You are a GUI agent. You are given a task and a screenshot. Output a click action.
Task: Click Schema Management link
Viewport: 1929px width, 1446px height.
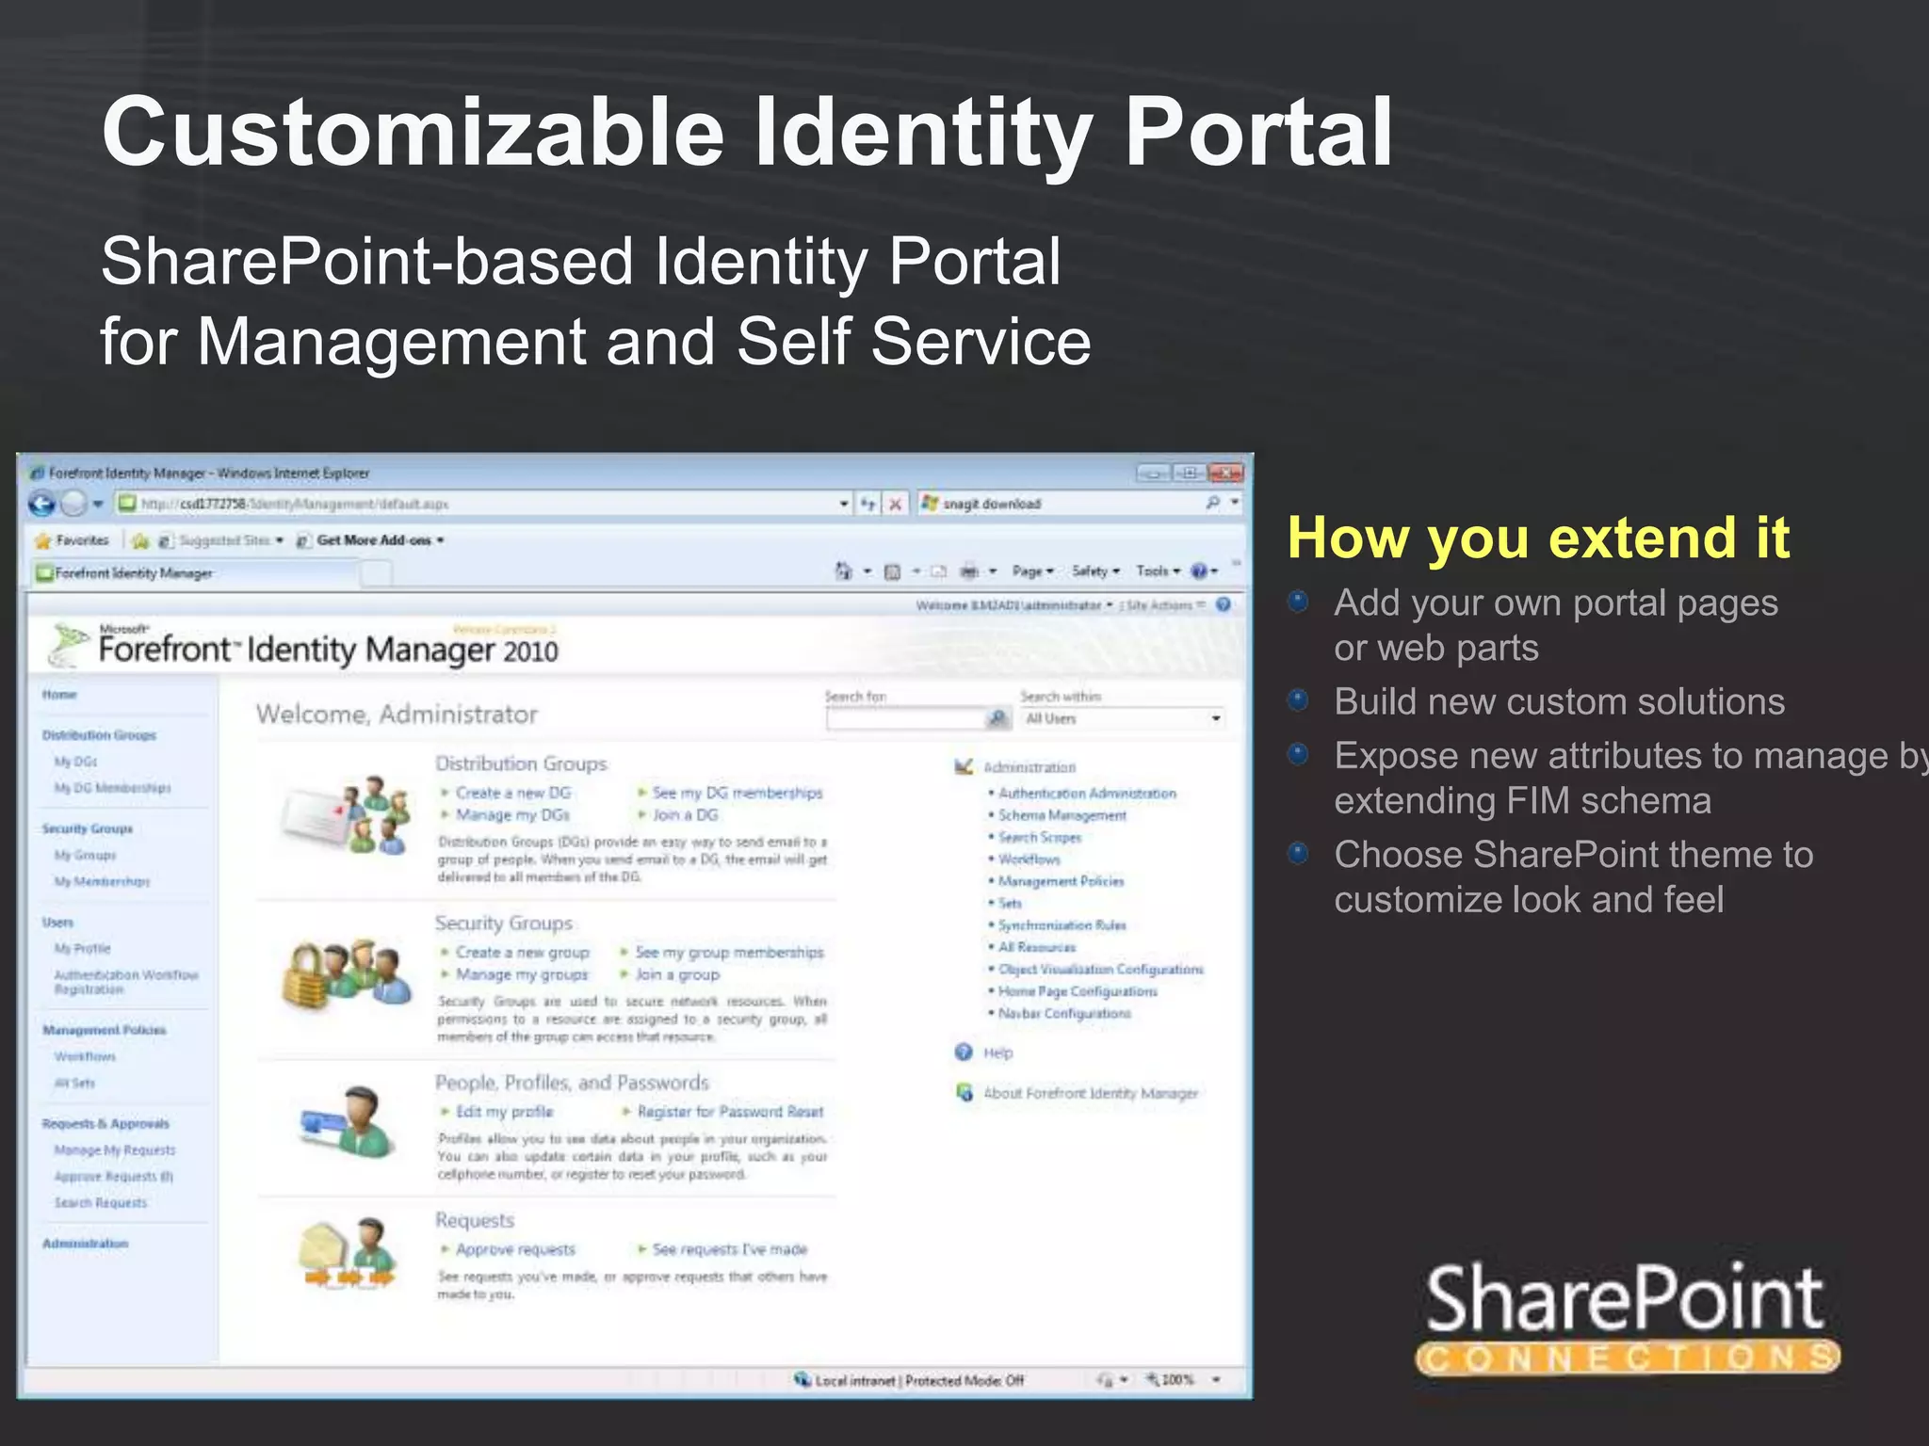1062,815
